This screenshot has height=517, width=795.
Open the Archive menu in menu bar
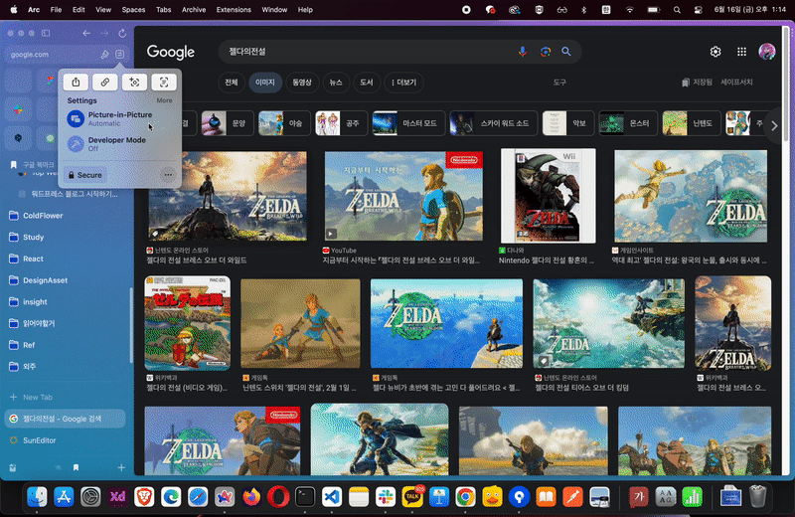click(x=194, y=10)
